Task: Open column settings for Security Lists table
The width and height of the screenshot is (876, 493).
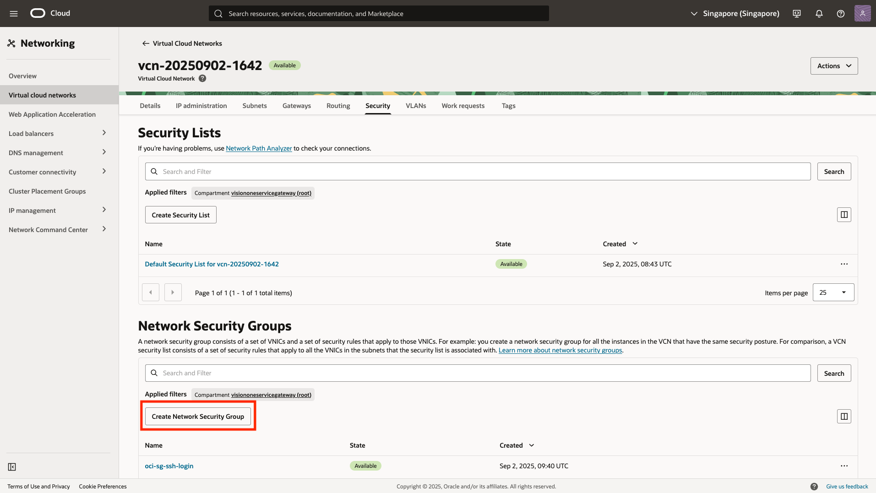Action: [843, 215]
